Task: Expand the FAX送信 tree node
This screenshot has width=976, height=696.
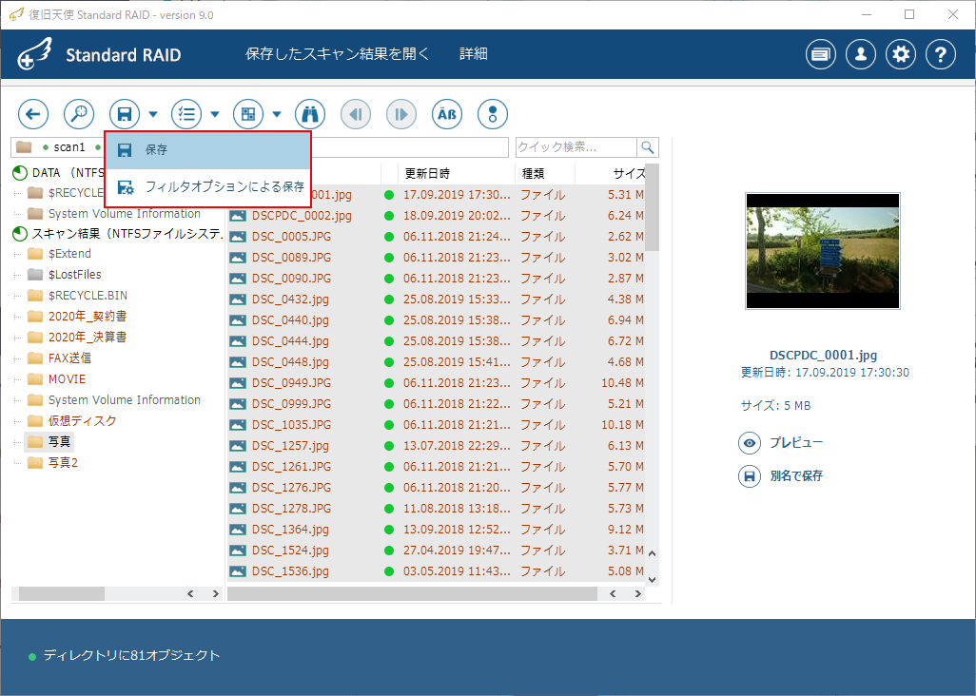Action: (18, 358)
